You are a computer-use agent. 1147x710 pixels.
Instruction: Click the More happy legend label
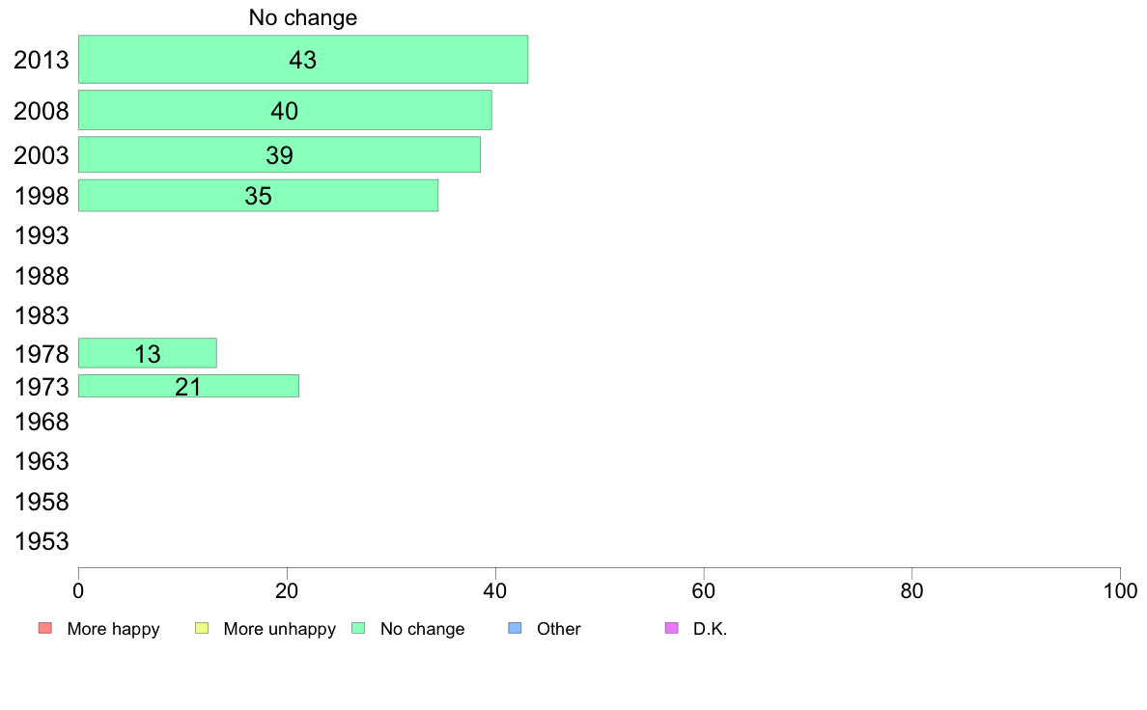click(x=113, y=629)
